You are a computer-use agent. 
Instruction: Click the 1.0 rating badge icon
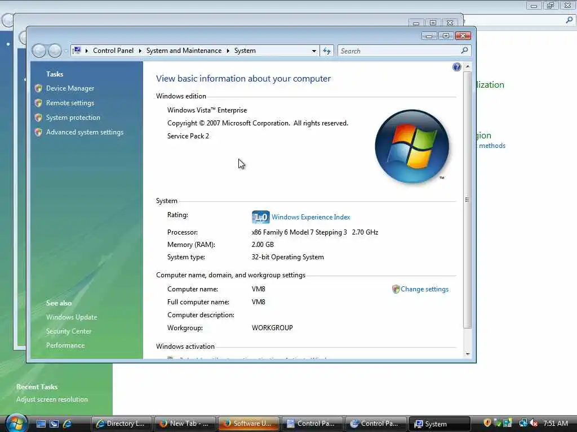click(x=260, y=217)
